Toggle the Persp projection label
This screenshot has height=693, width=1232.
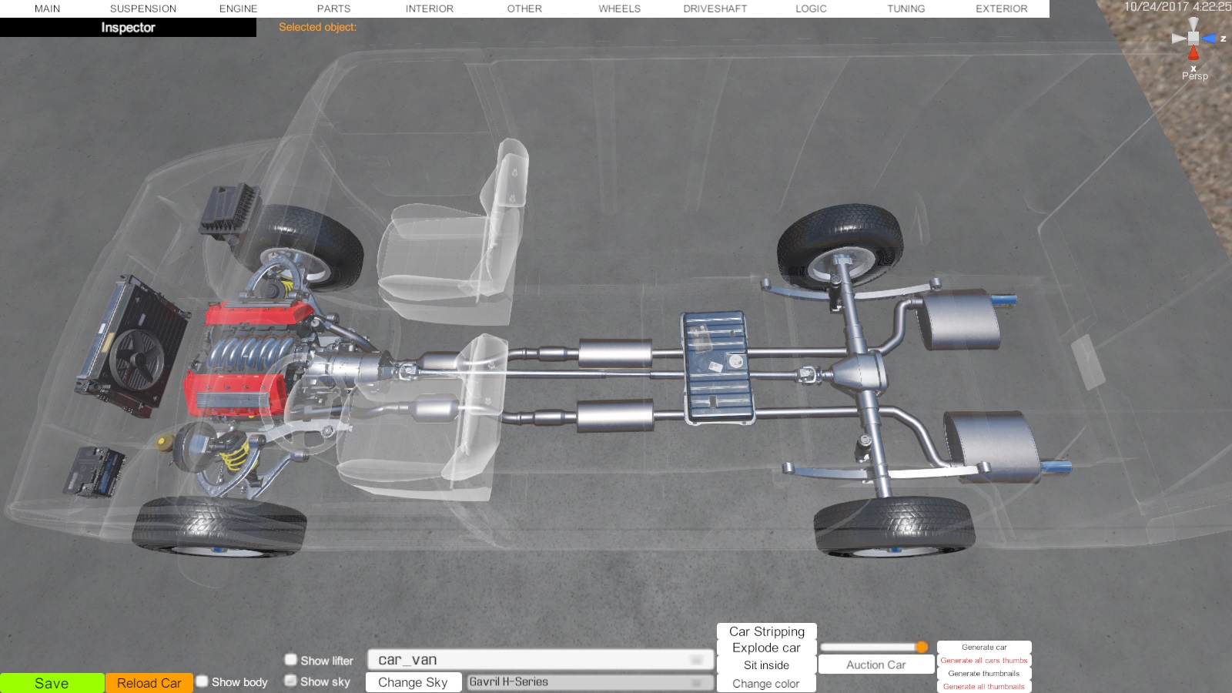(x=1195, y=76)
